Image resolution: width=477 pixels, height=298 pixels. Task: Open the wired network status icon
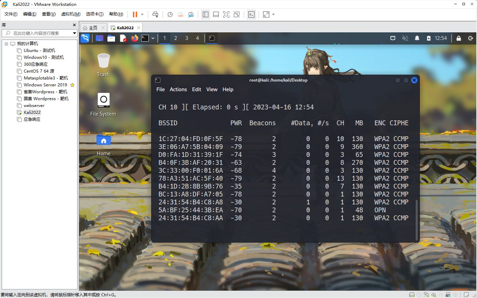[393, 38]
